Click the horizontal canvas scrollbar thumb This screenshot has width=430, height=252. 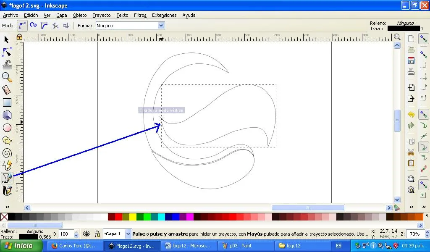click(x=308, y=207)
